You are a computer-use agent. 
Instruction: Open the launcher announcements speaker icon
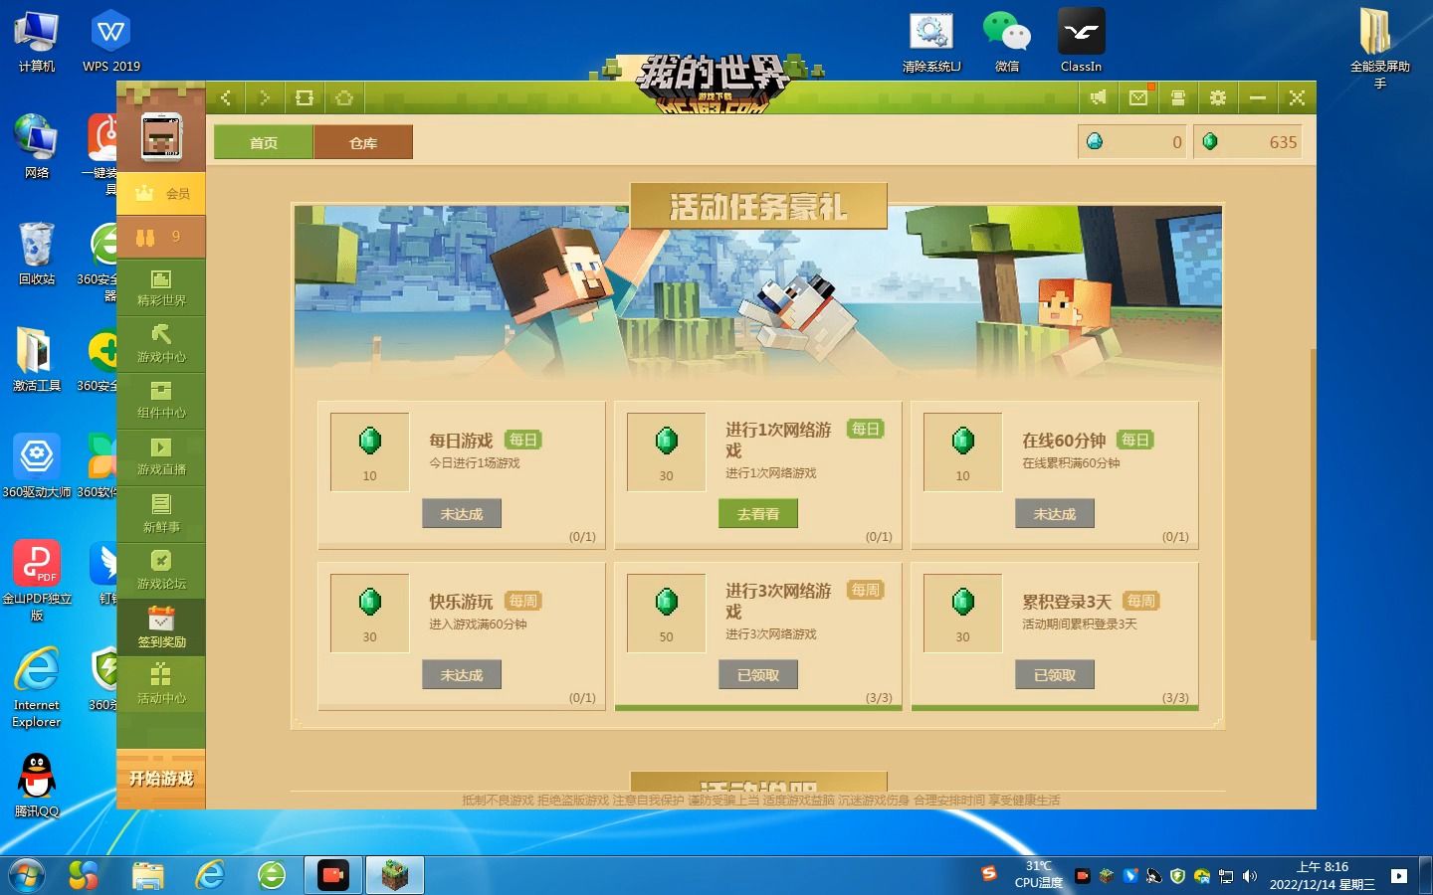tap(1099, 97)
